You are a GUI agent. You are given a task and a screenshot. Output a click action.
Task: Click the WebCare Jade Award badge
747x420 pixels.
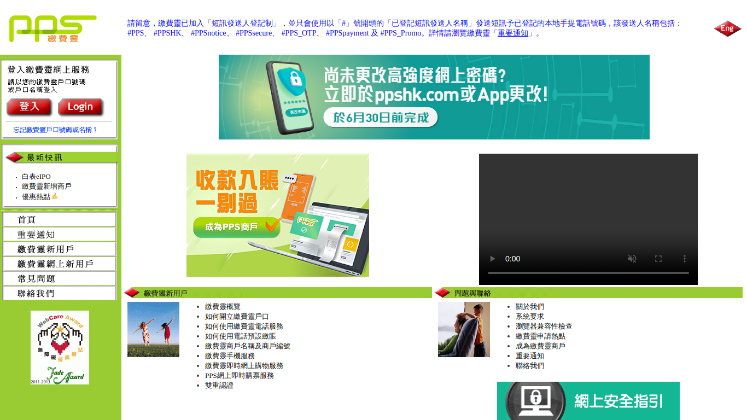click(x=60, y=347)
